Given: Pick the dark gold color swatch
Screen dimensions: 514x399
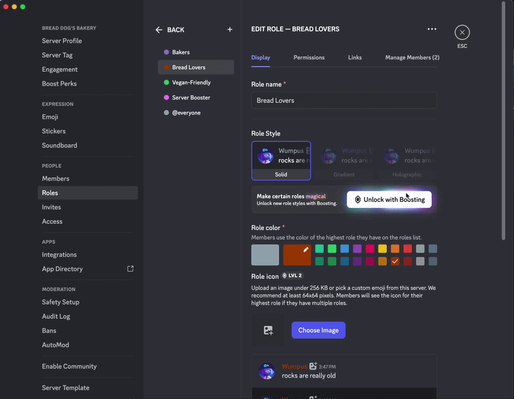Looking at the screenshot, I should 382,261.
